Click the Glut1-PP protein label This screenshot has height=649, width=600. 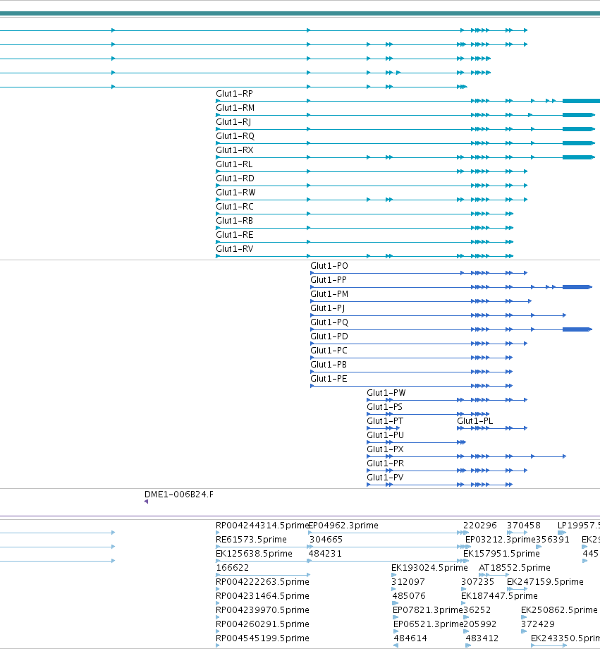[x=329, y=280]
